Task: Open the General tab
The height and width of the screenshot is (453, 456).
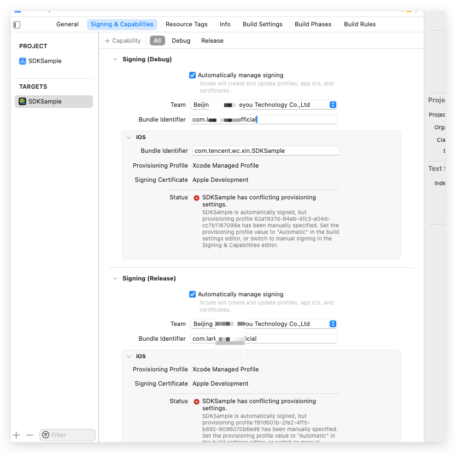Action: [x=67, y=24]
